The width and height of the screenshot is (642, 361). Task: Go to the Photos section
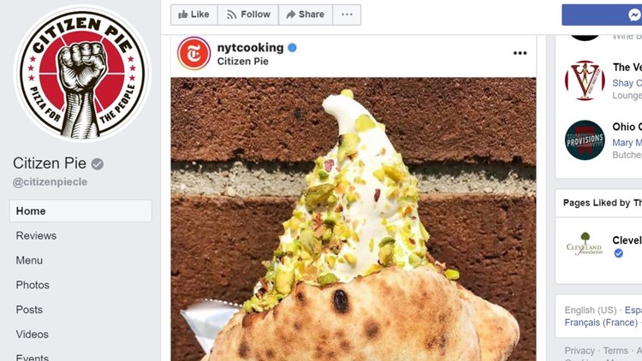click(33, 285)
